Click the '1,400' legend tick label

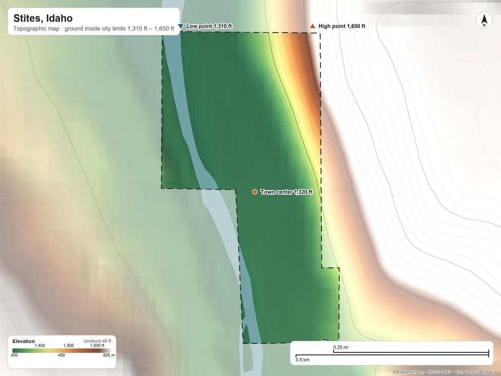point(40,346)
